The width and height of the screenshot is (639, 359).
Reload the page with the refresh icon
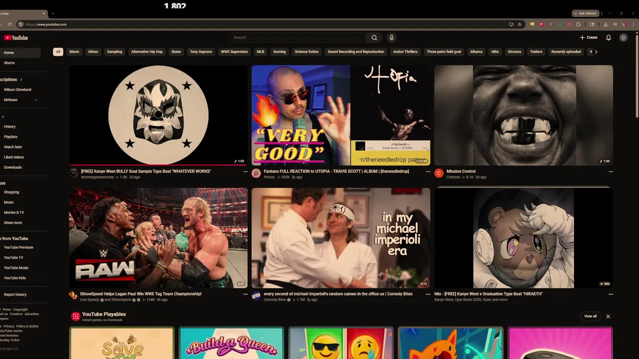[9, 24]
